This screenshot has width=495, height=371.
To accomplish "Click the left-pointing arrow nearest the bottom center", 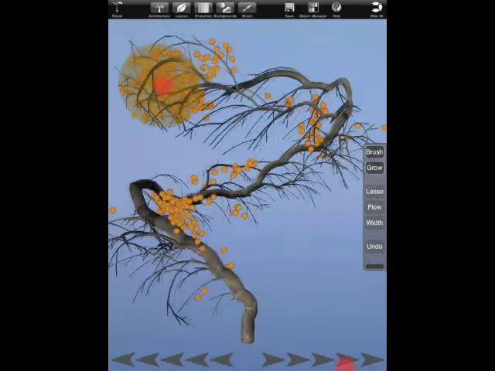I will point(222,359).
